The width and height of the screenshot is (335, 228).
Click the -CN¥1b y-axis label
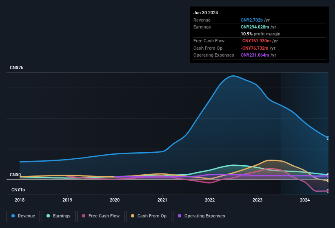coord(17,190)
